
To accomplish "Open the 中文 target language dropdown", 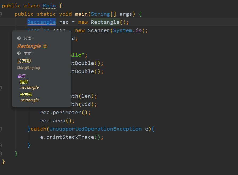I will 29,53.
